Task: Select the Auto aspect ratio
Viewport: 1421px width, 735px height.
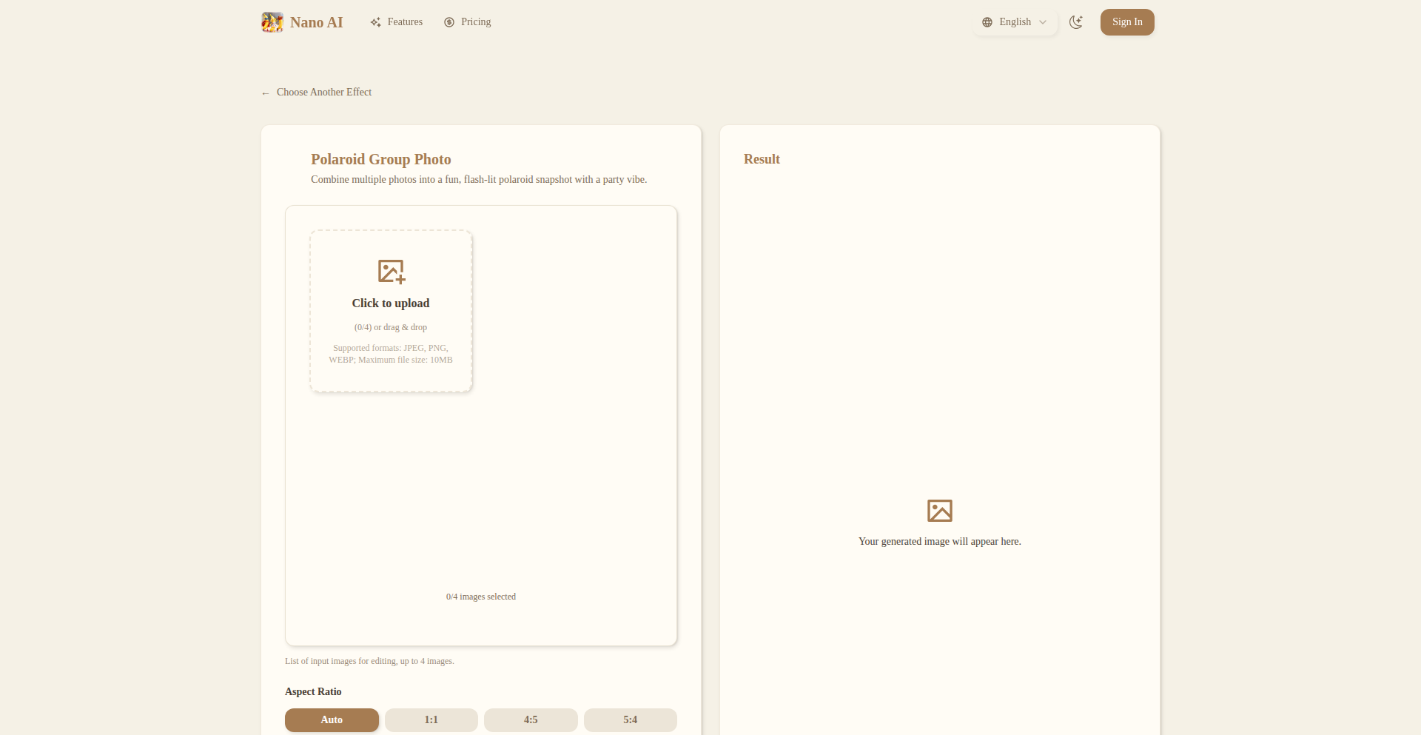Action: [332, 720]
